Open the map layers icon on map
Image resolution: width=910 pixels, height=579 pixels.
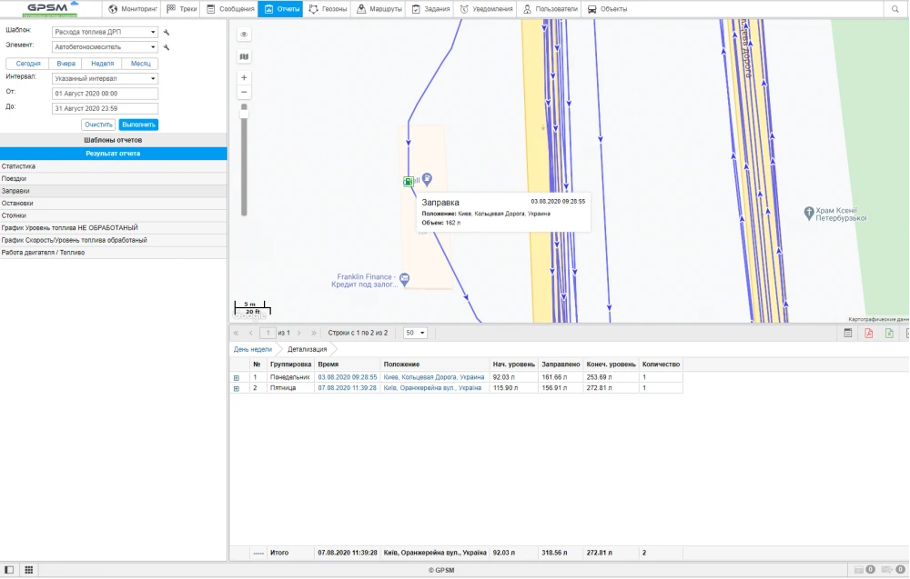tap(244, 56)
